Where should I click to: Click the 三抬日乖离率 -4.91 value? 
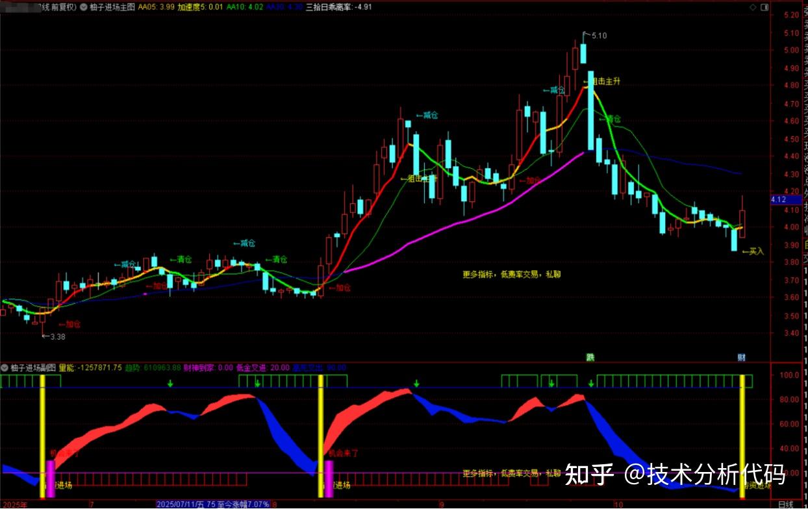(x=340, y=7)
